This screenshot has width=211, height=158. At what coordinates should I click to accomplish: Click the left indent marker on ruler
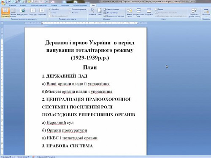click(x=42, y=24)
